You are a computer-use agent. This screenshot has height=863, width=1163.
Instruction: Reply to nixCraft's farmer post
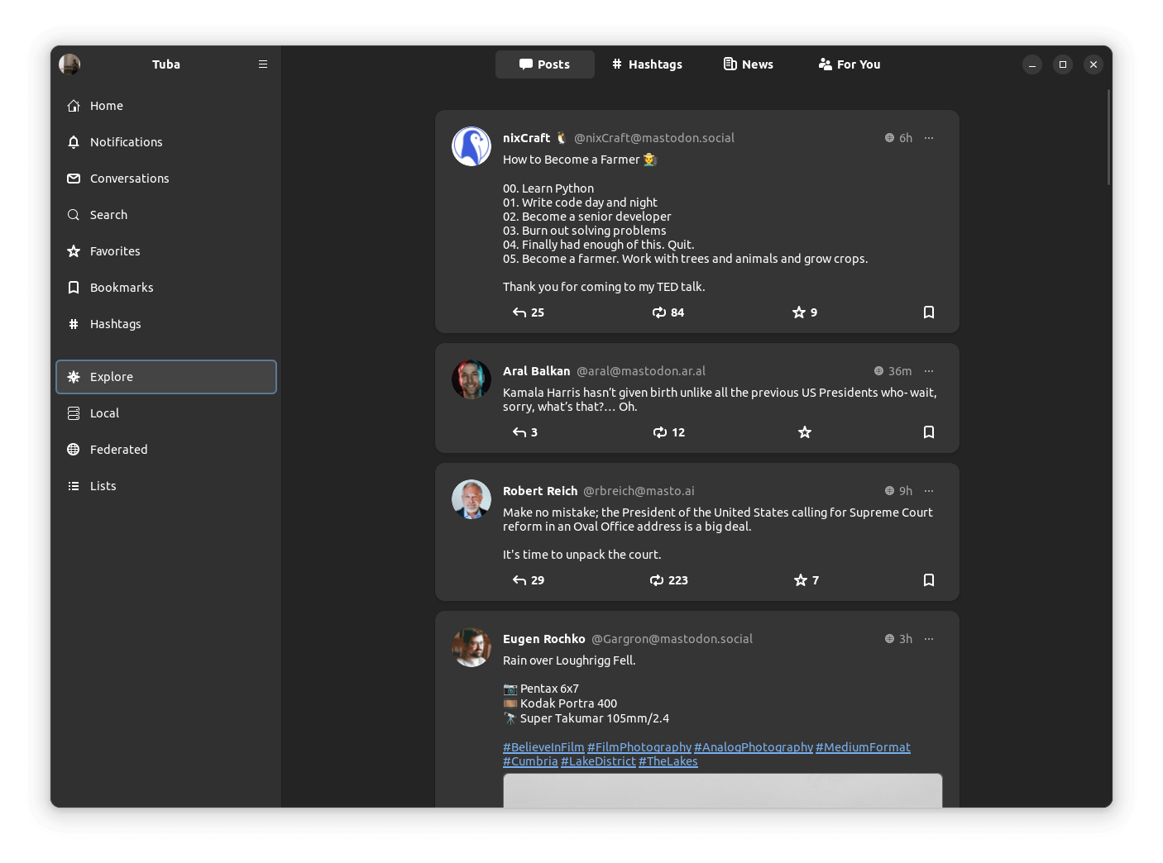click(528, 312)
